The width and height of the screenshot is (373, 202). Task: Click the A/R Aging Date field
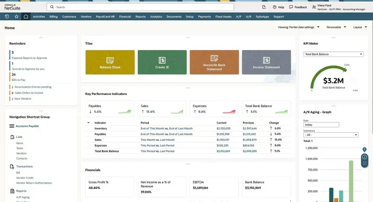(321, 125)
